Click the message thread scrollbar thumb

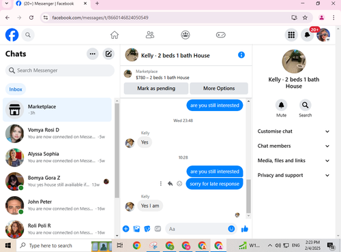248,196
